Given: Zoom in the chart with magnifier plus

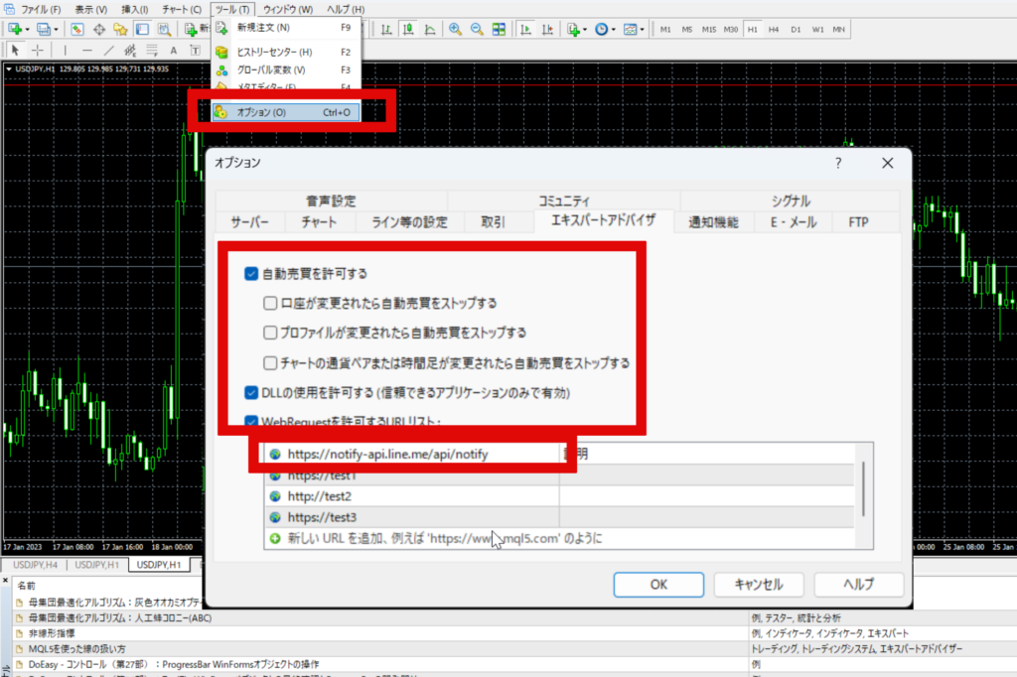Looking at the screenshot, I should (x=455, y=29).
